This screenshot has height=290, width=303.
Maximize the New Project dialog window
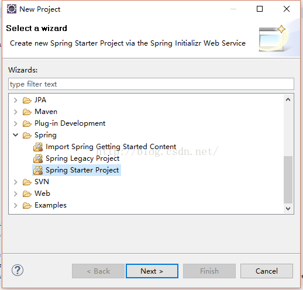pos(260,9)
